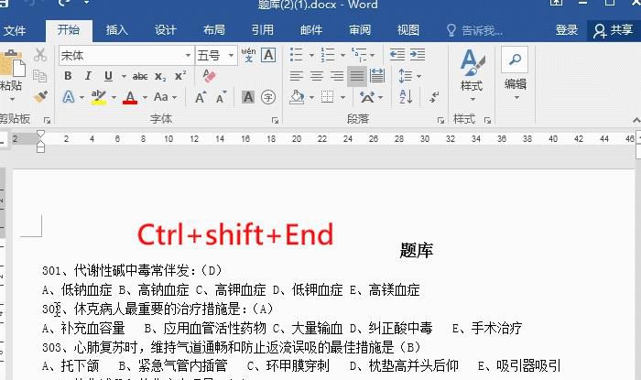Viewport: 641px width, 380px height.
Task: Click the Sort A-Z icon
Action: [x=406, y=97]
